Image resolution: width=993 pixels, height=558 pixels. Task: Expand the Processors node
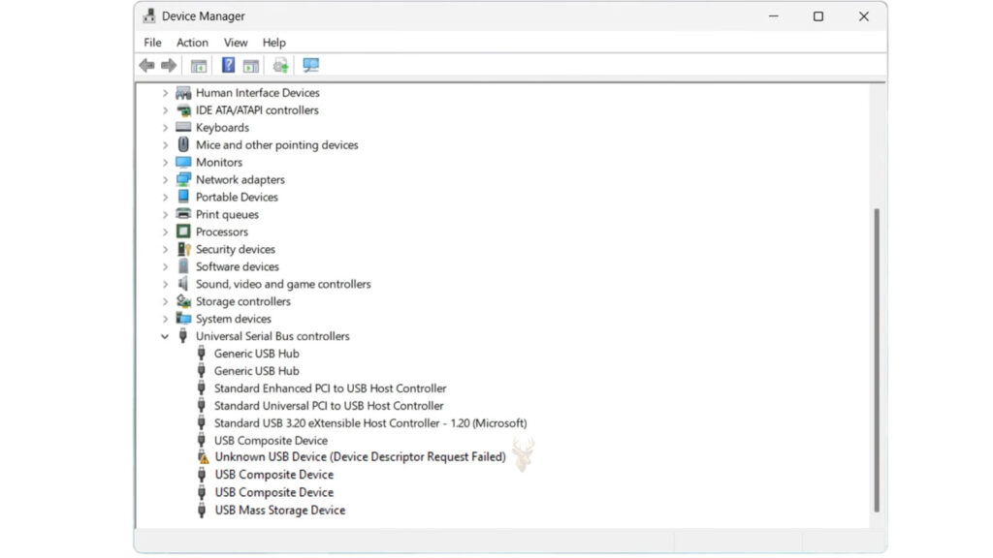point(165,232)
